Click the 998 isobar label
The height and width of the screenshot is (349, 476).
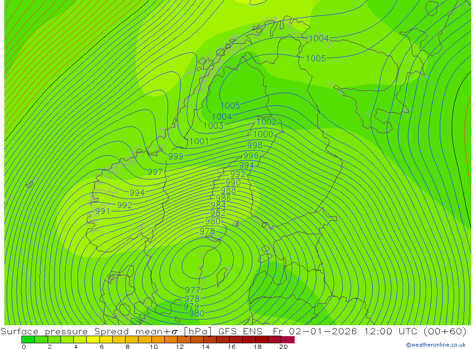tap(255, 145)
